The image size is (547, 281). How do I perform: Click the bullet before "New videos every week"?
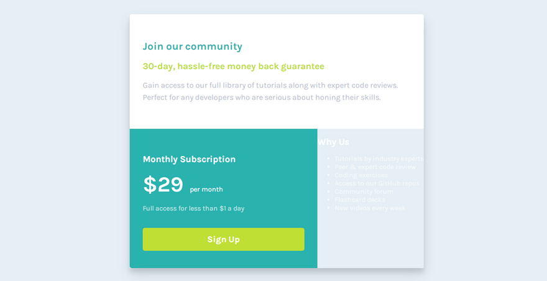[x=328, y=208]
